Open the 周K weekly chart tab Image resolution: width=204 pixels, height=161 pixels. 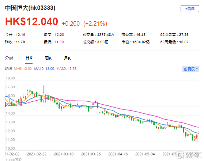[48, 58]
